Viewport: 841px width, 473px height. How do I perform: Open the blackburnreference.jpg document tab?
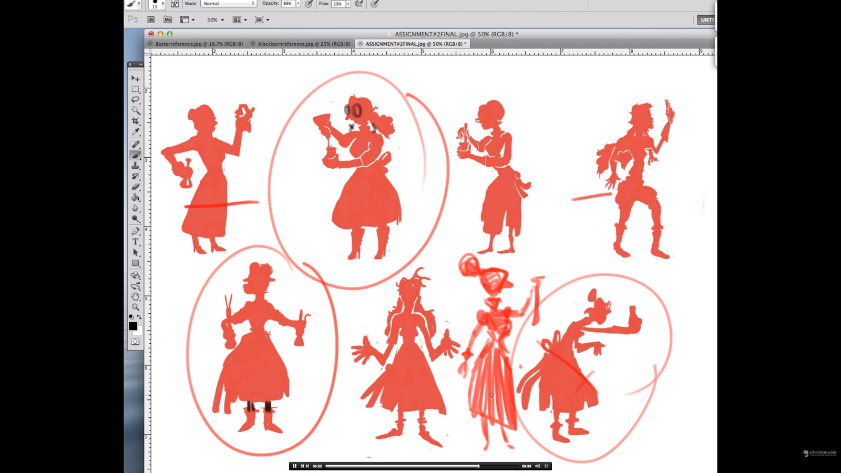tap(302, 44)
